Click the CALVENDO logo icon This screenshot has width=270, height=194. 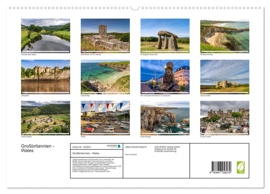(118, 146)
